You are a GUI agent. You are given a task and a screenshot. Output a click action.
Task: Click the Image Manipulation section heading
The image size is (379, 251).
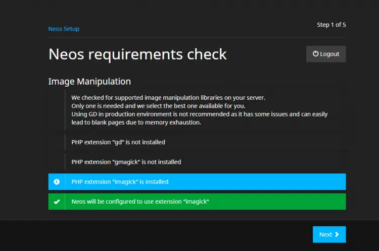click(89, 82)
